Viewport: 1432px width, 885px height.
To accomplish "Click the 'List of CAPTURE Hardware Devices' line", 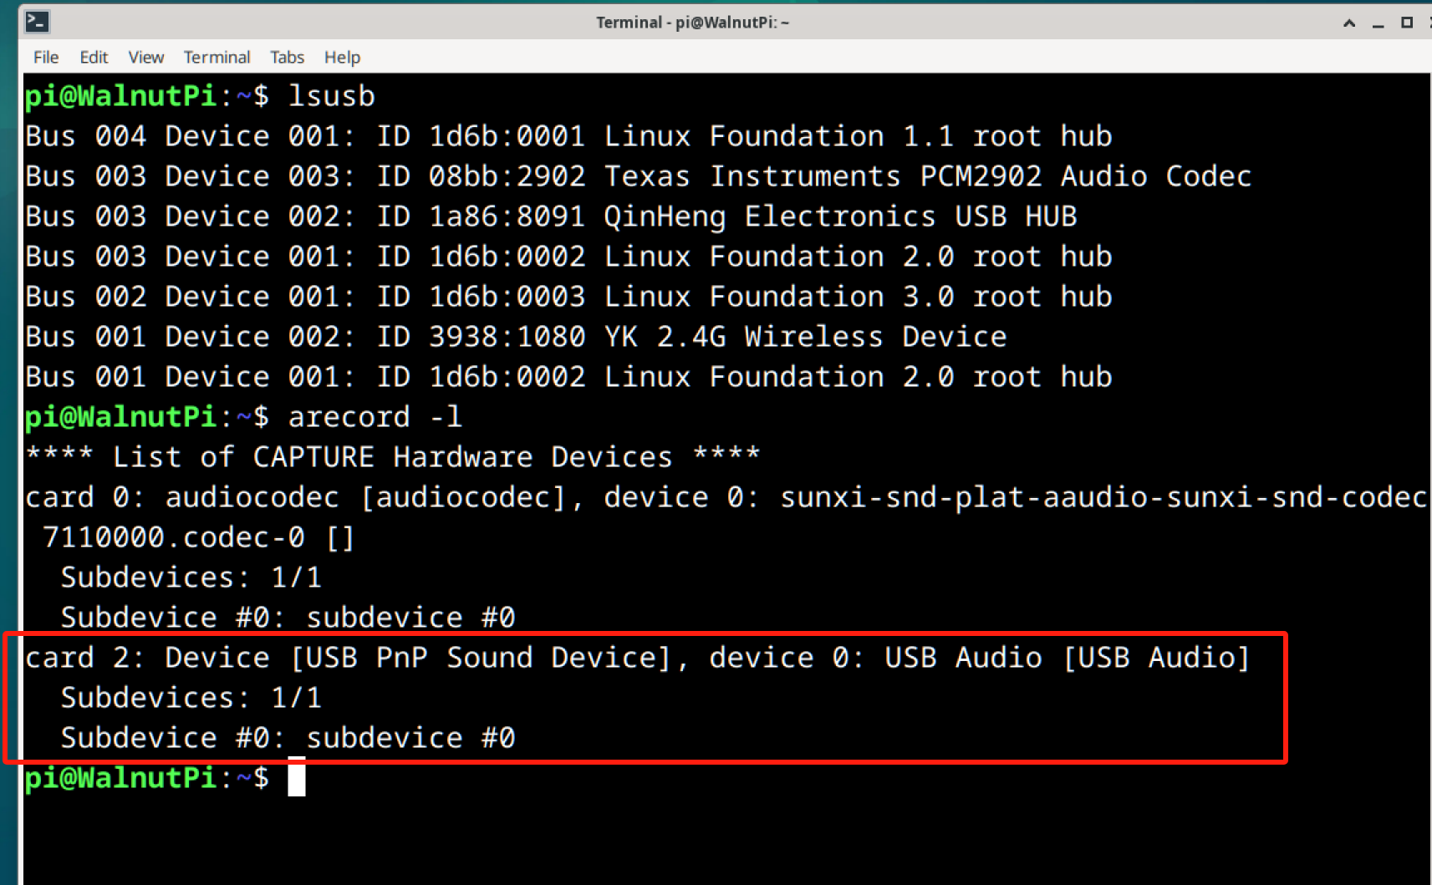I will point(393,457).
